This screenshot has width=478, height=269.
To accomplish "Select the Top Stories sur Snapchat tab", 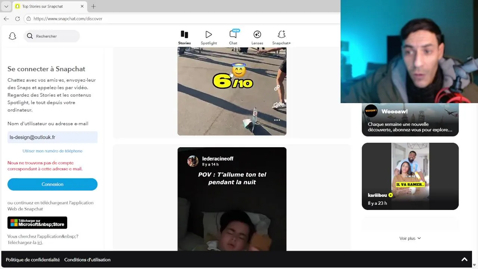I will [50, 6].
